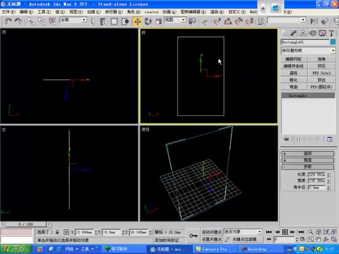
Task: Toggle the Selection Lock padlock icon
Action: tap(57, 232)
